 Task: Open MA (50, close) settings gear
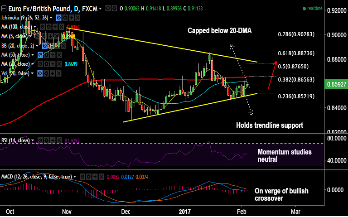46,55
